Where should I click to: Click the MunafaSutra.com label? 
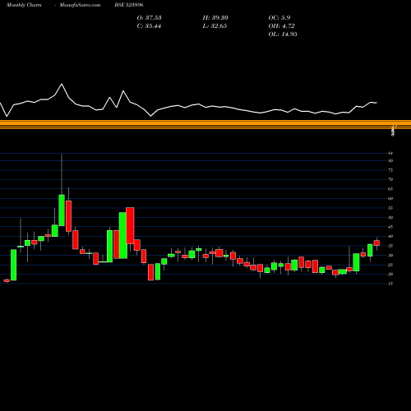(80, 5)
